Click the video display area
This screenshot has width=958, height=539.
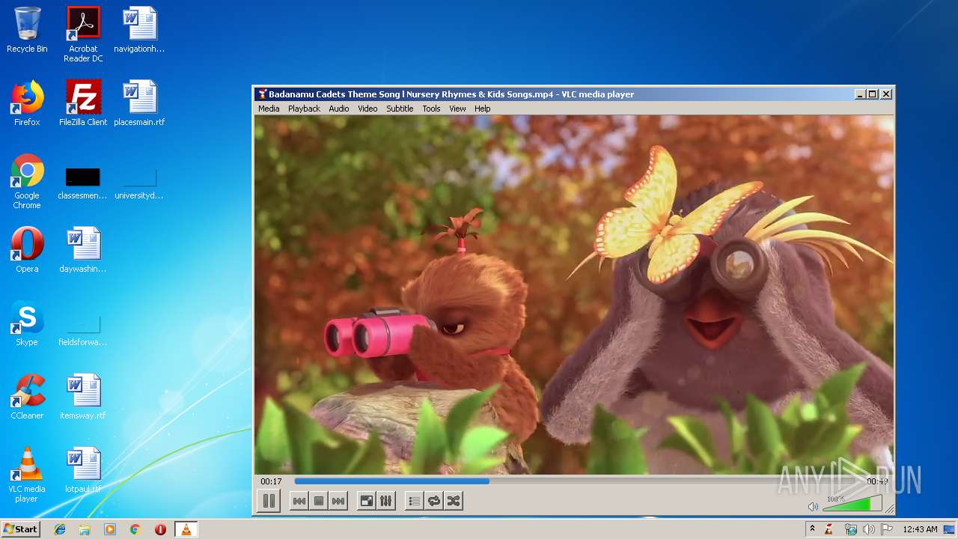coord(574,295)
